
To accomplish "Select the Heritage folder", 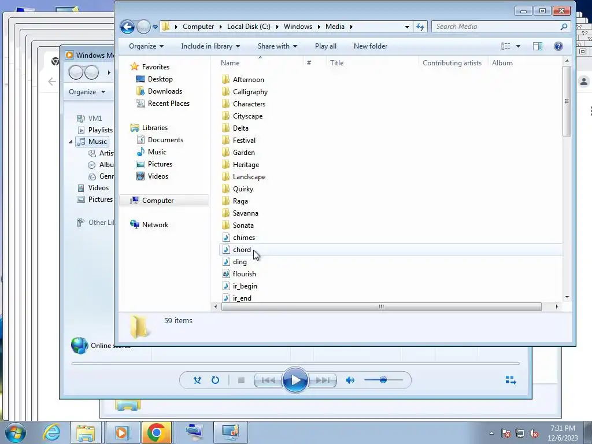I will 246,165.
